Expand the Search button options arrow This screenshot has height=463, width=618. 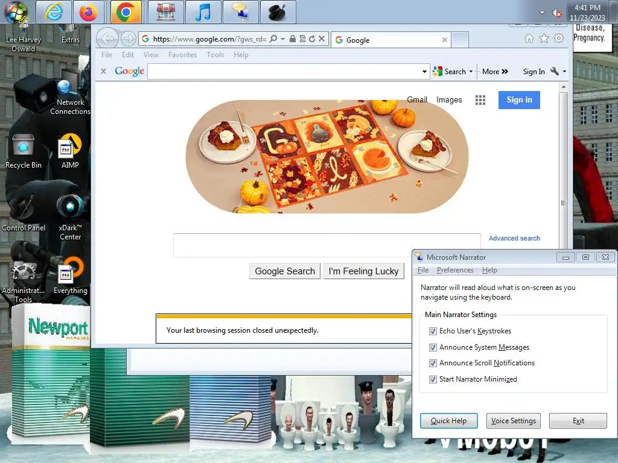point(471,72)
